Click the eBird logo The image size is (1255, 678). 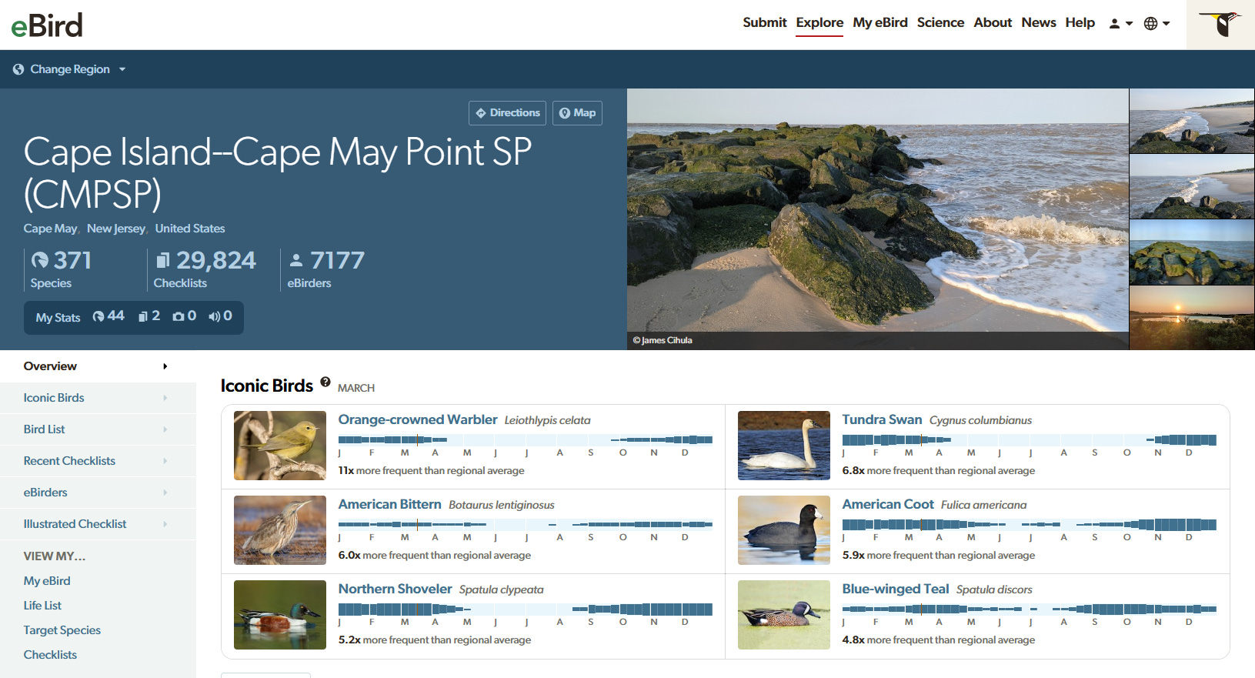point(47,25)
